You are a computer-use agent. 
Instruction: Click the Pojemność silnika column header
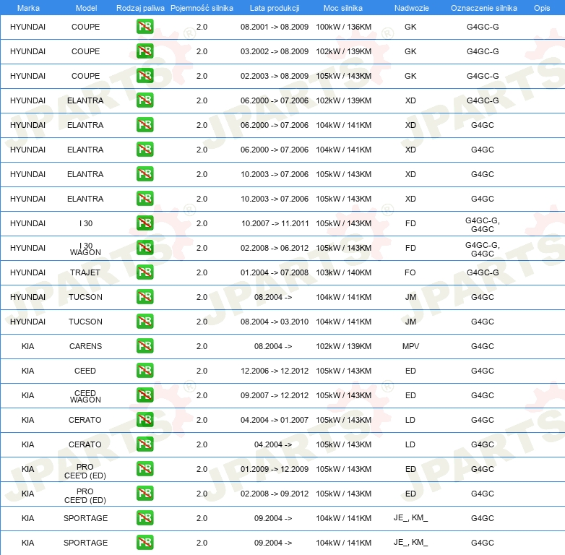202,8
